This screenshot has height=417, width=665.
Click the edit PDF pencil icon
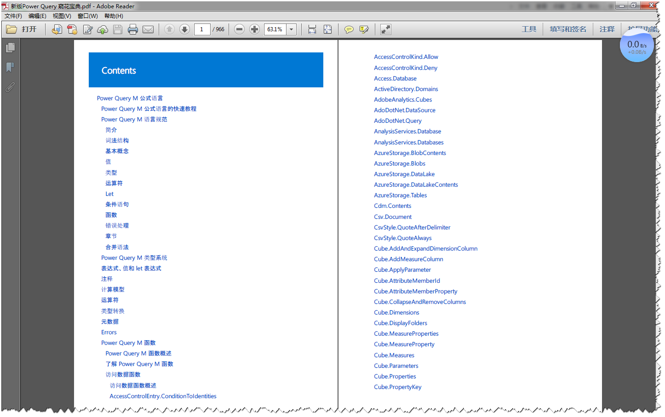point(87,29)
